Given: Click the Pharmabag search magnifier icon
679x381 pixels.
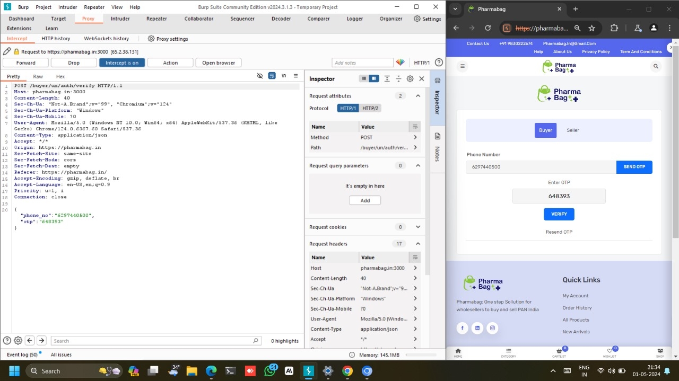Looking at the screenshot, I should [x=656, y=66].
